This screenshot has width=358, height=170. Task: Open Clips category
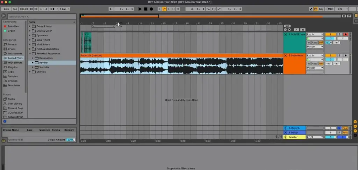pos(11,72)
